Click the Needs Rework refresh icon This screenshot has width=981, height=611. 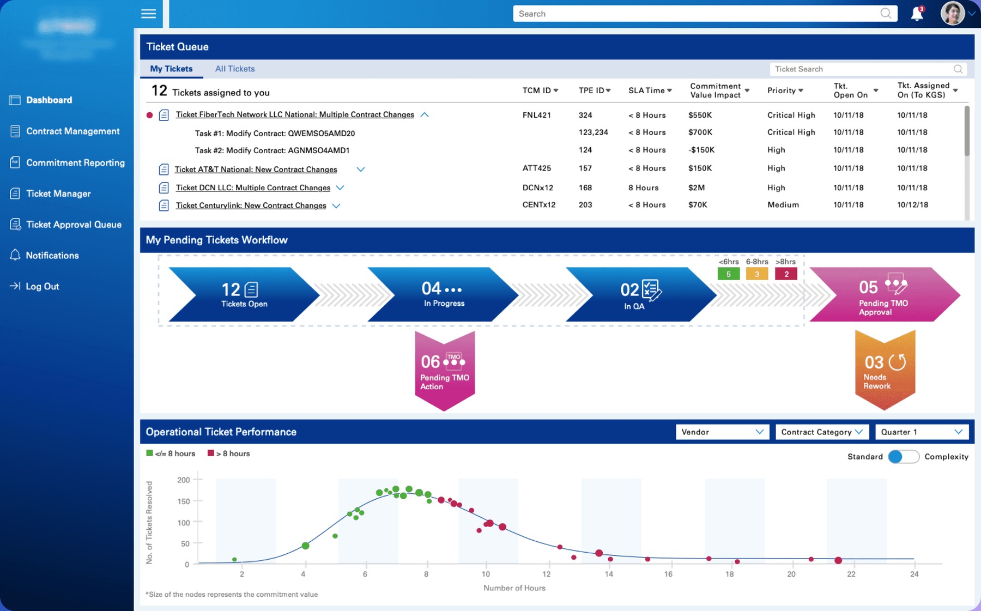897,362
